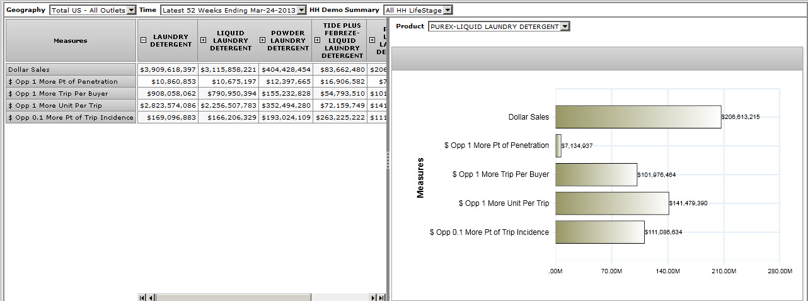Open the HH Demo Summary dropdown

[x=447, y=10]
